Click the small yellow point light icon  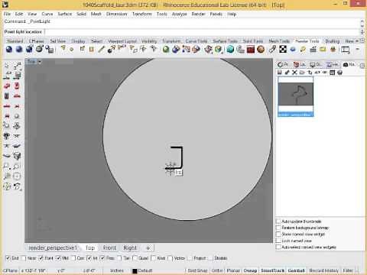[72, 50]
